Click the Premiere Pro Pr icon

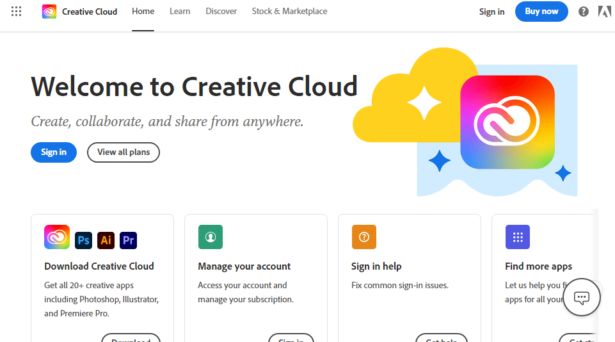click(128, 240)
